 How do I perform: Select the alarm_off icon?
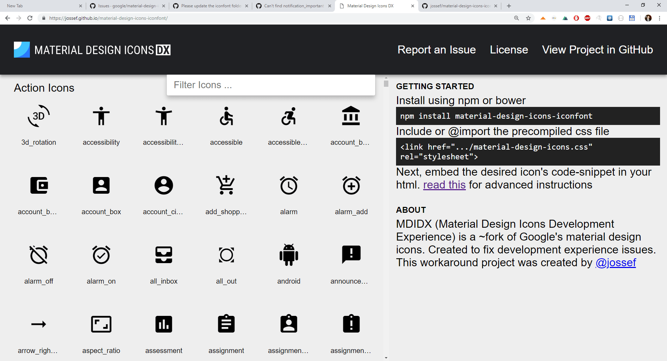[39, 255]
